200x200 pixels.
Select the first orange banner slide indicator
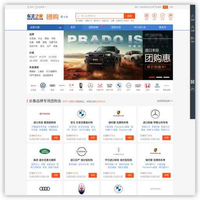(x=152, y=77)
